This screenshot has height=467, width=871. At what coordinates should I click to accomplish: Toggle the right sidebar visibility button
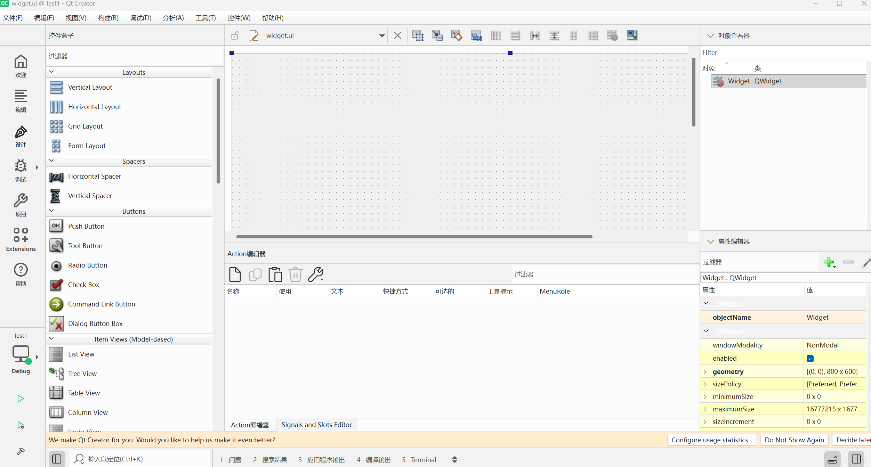pos(856,459)
